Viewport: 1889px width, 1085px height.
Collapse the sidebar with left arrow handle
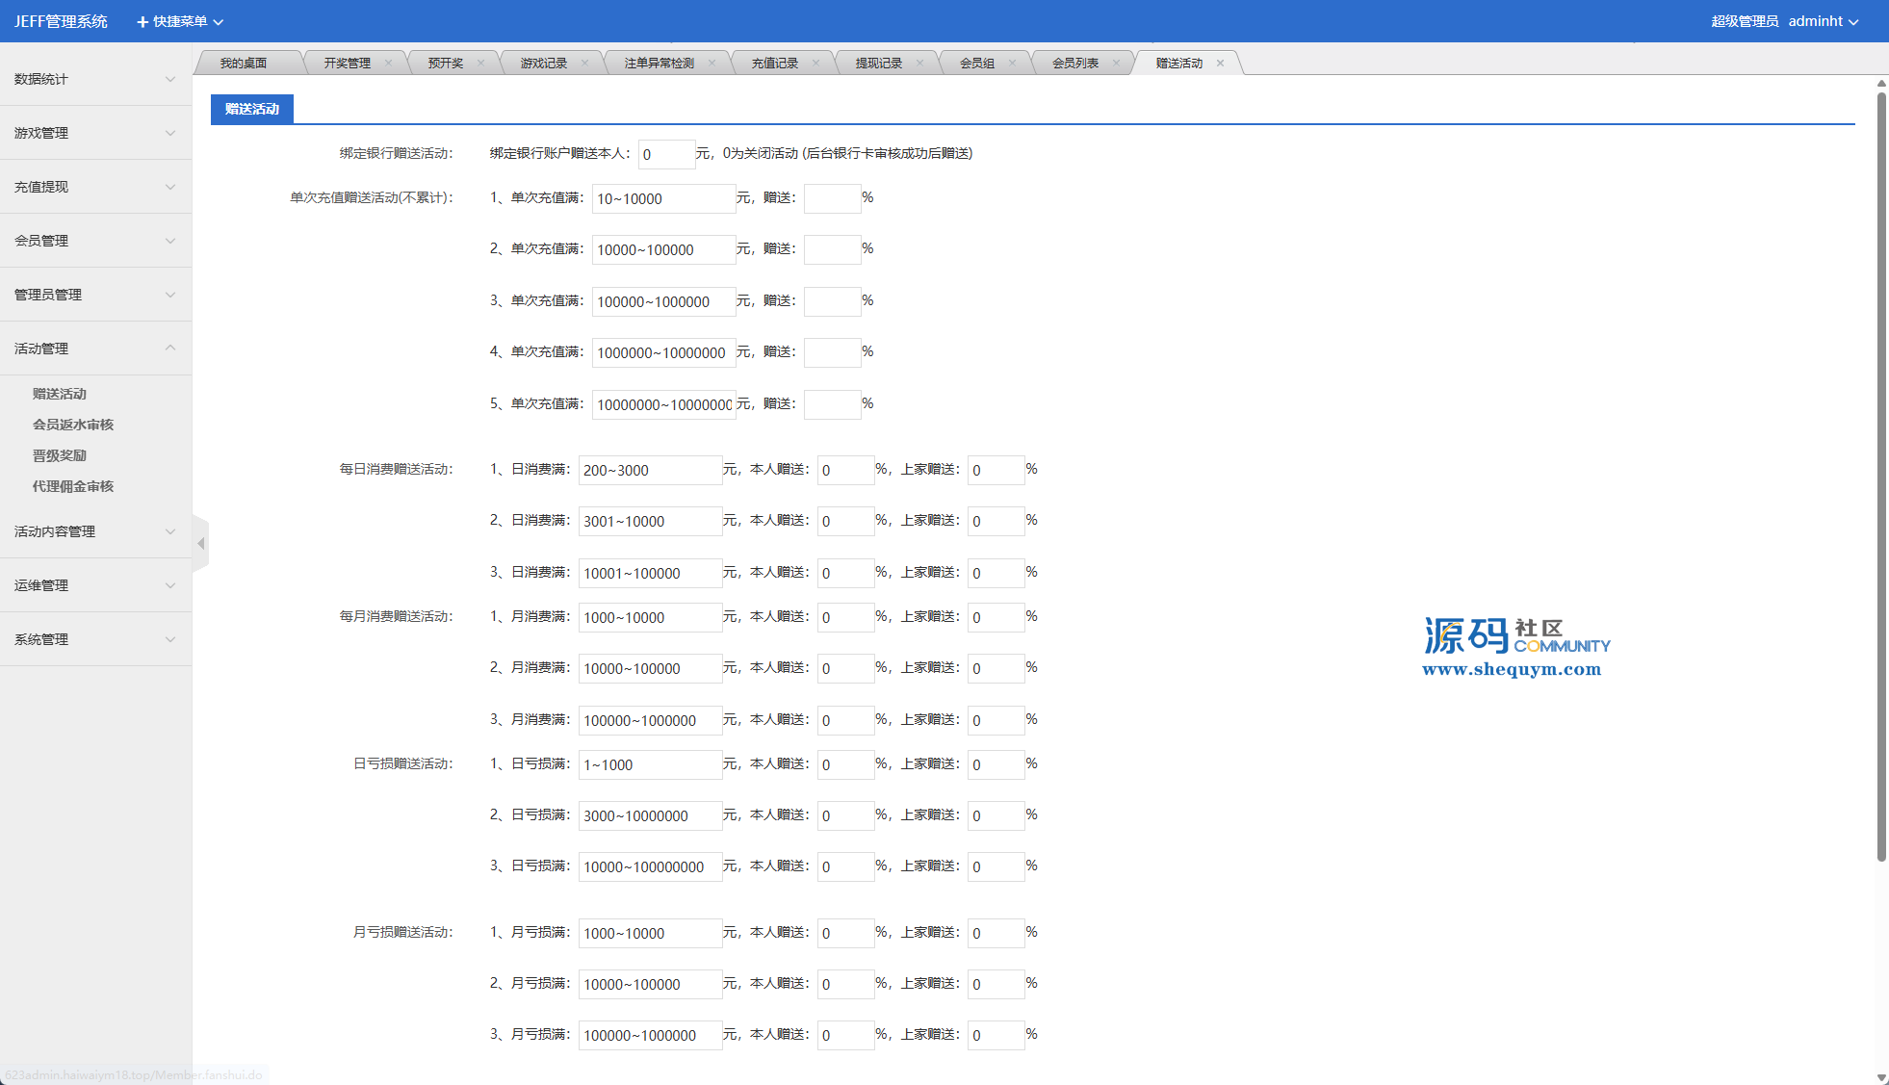click(200, 544)
